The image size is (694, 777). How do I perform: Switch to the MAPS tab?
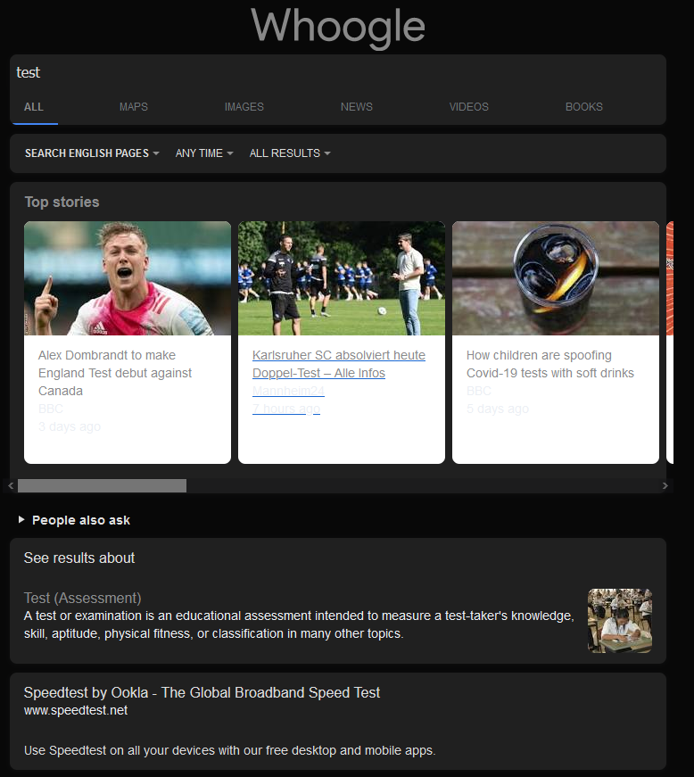[133, 107]
